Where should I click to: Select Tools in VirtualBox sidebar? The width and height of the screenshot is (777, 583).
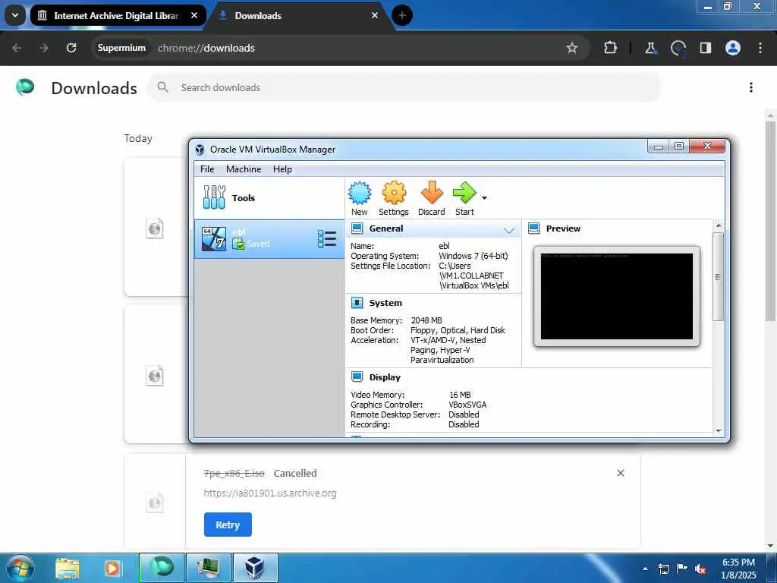[x=269, y=198]
